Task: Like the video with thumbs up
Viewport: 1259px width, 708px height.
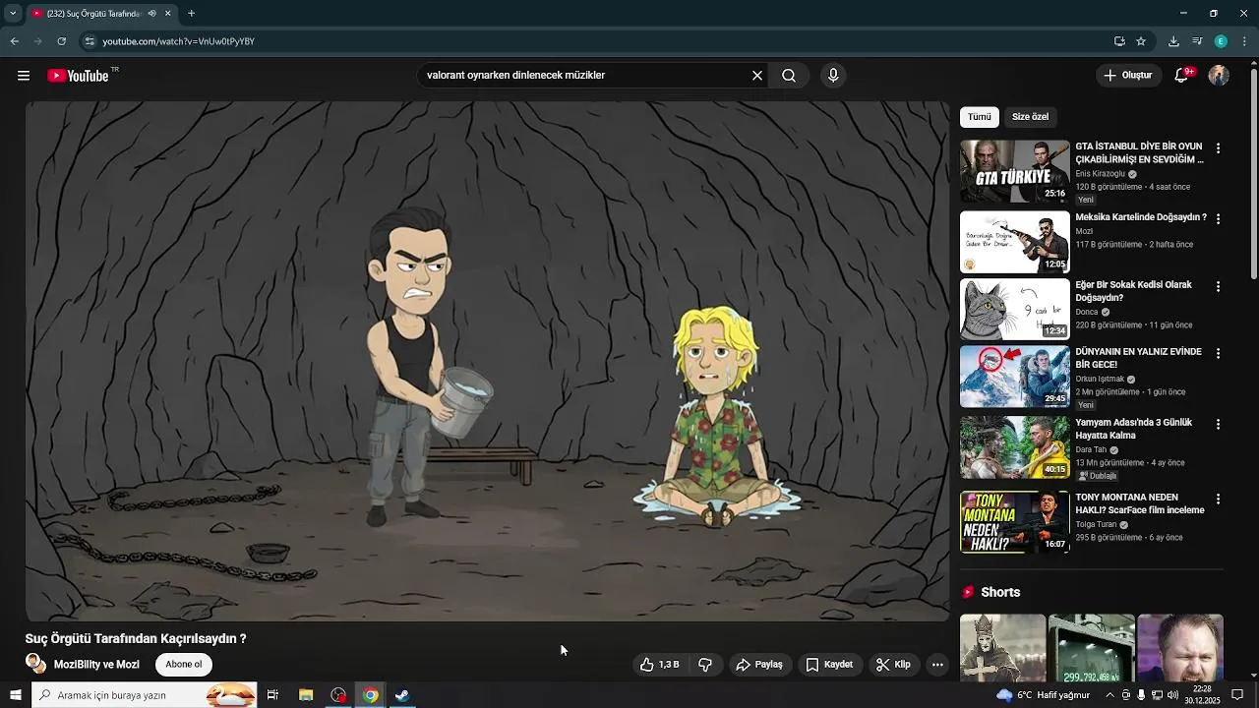Action: (660, 665)
